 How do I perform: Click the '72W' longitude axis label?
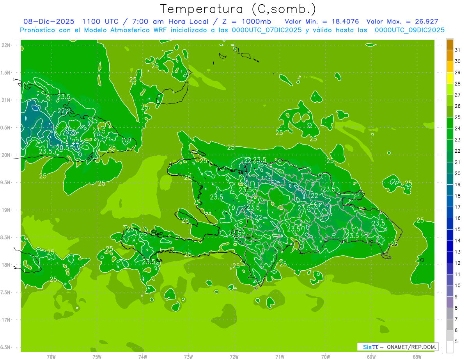click(234, 357)
